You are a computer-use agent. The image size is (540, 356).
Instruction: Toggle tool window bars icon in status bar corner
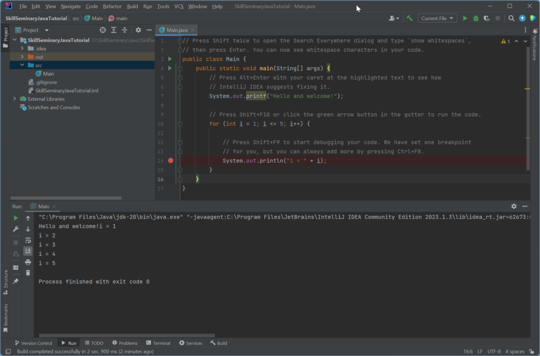[x=8, y=352]
